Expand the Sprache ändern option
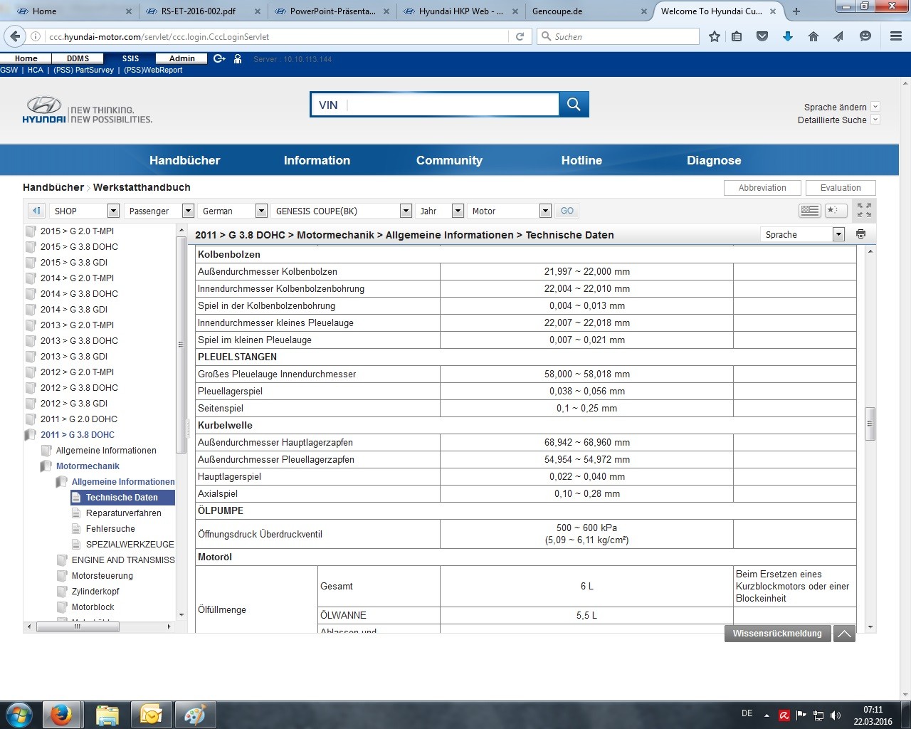This screenshot has width=911, height=729. click(875, 107)
